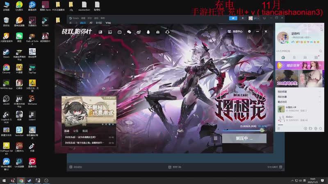Viewport: 328px width, 184px height.
Task: Click the 解压中 decompressing button
Action: coord(244,138)
